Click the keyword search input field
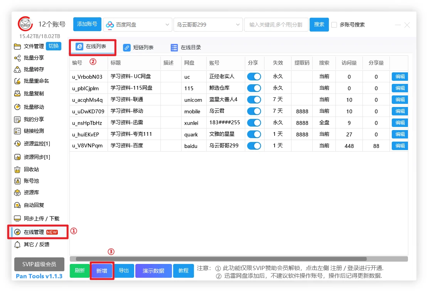The image size is (428, 292). 276,25
